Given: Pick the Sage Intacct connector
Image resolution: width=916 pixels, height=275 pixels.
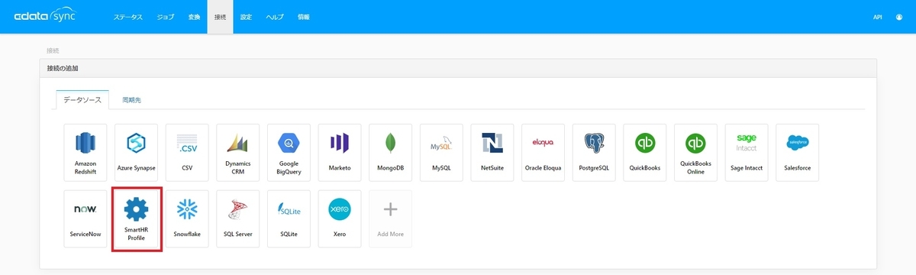Looking at the screenshot, I should [x=747, y=152].
